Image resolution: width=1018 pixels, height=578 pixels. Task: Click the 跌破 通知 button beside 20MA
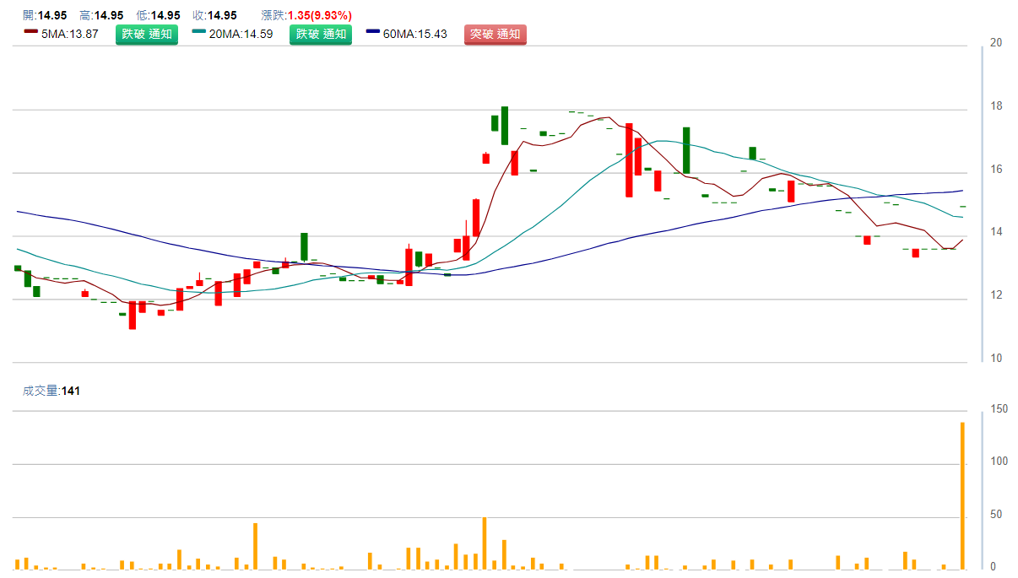point(321,35)
